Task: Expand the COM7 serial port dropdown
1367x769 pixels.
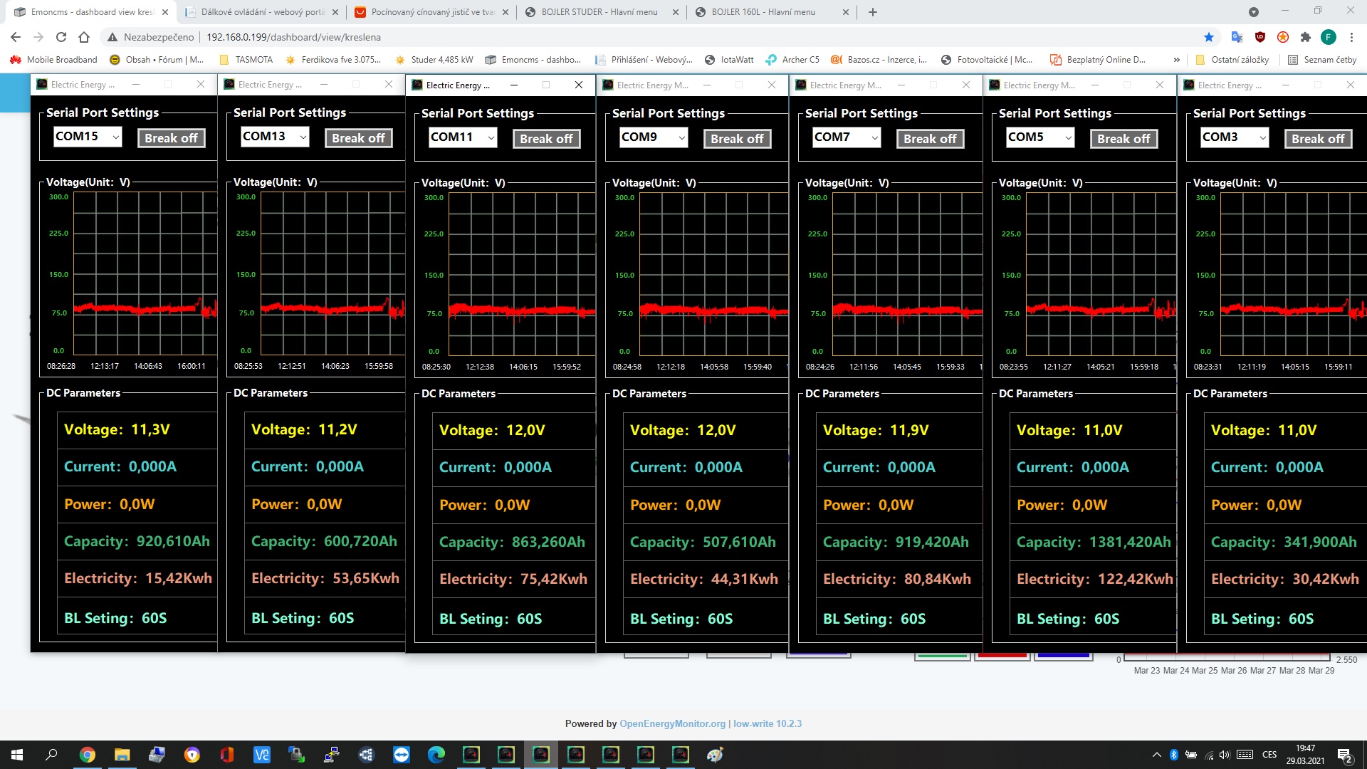Action: click(x=875, y=137)
